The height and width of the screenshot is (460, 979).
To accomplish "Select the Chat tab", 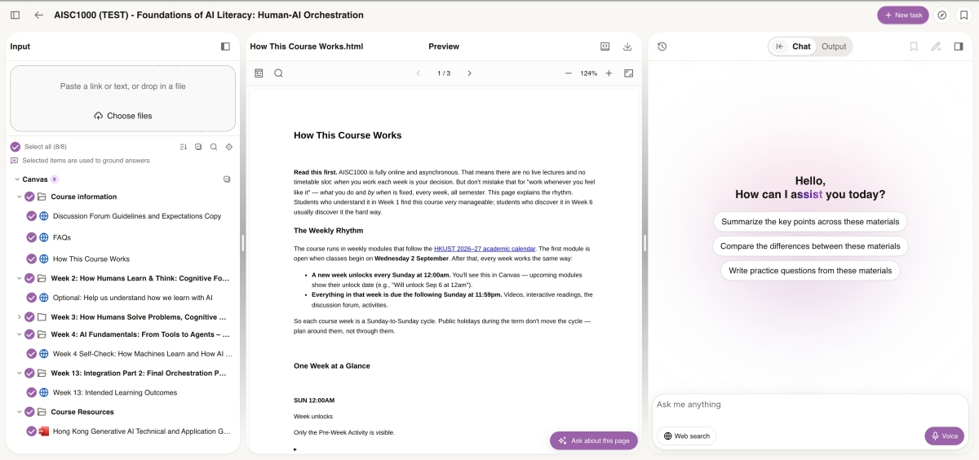I will [x=793, y=46].
